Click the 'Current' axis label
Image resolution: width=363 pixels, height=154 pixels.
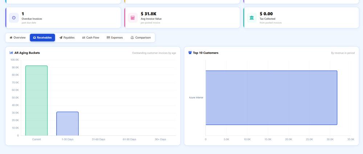pos(37,140)
